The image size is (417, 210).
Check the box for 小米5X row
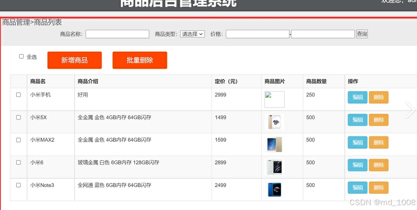18,117
